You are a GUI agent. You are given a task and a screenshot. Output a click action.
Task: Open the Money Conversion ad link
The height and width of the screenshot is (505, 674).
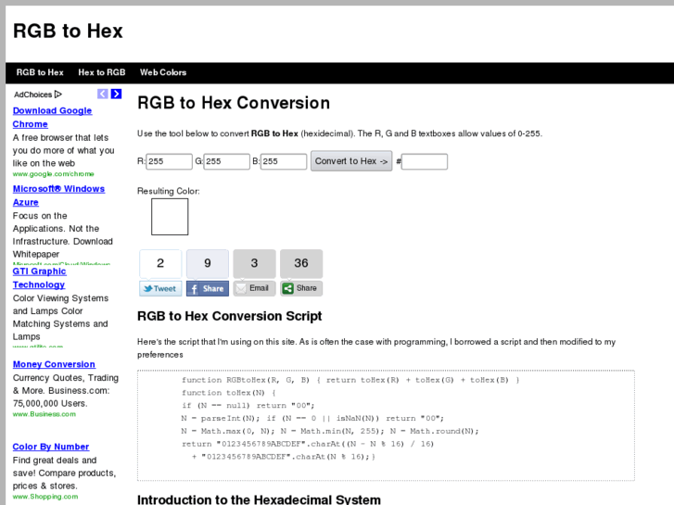pos(54,364)
